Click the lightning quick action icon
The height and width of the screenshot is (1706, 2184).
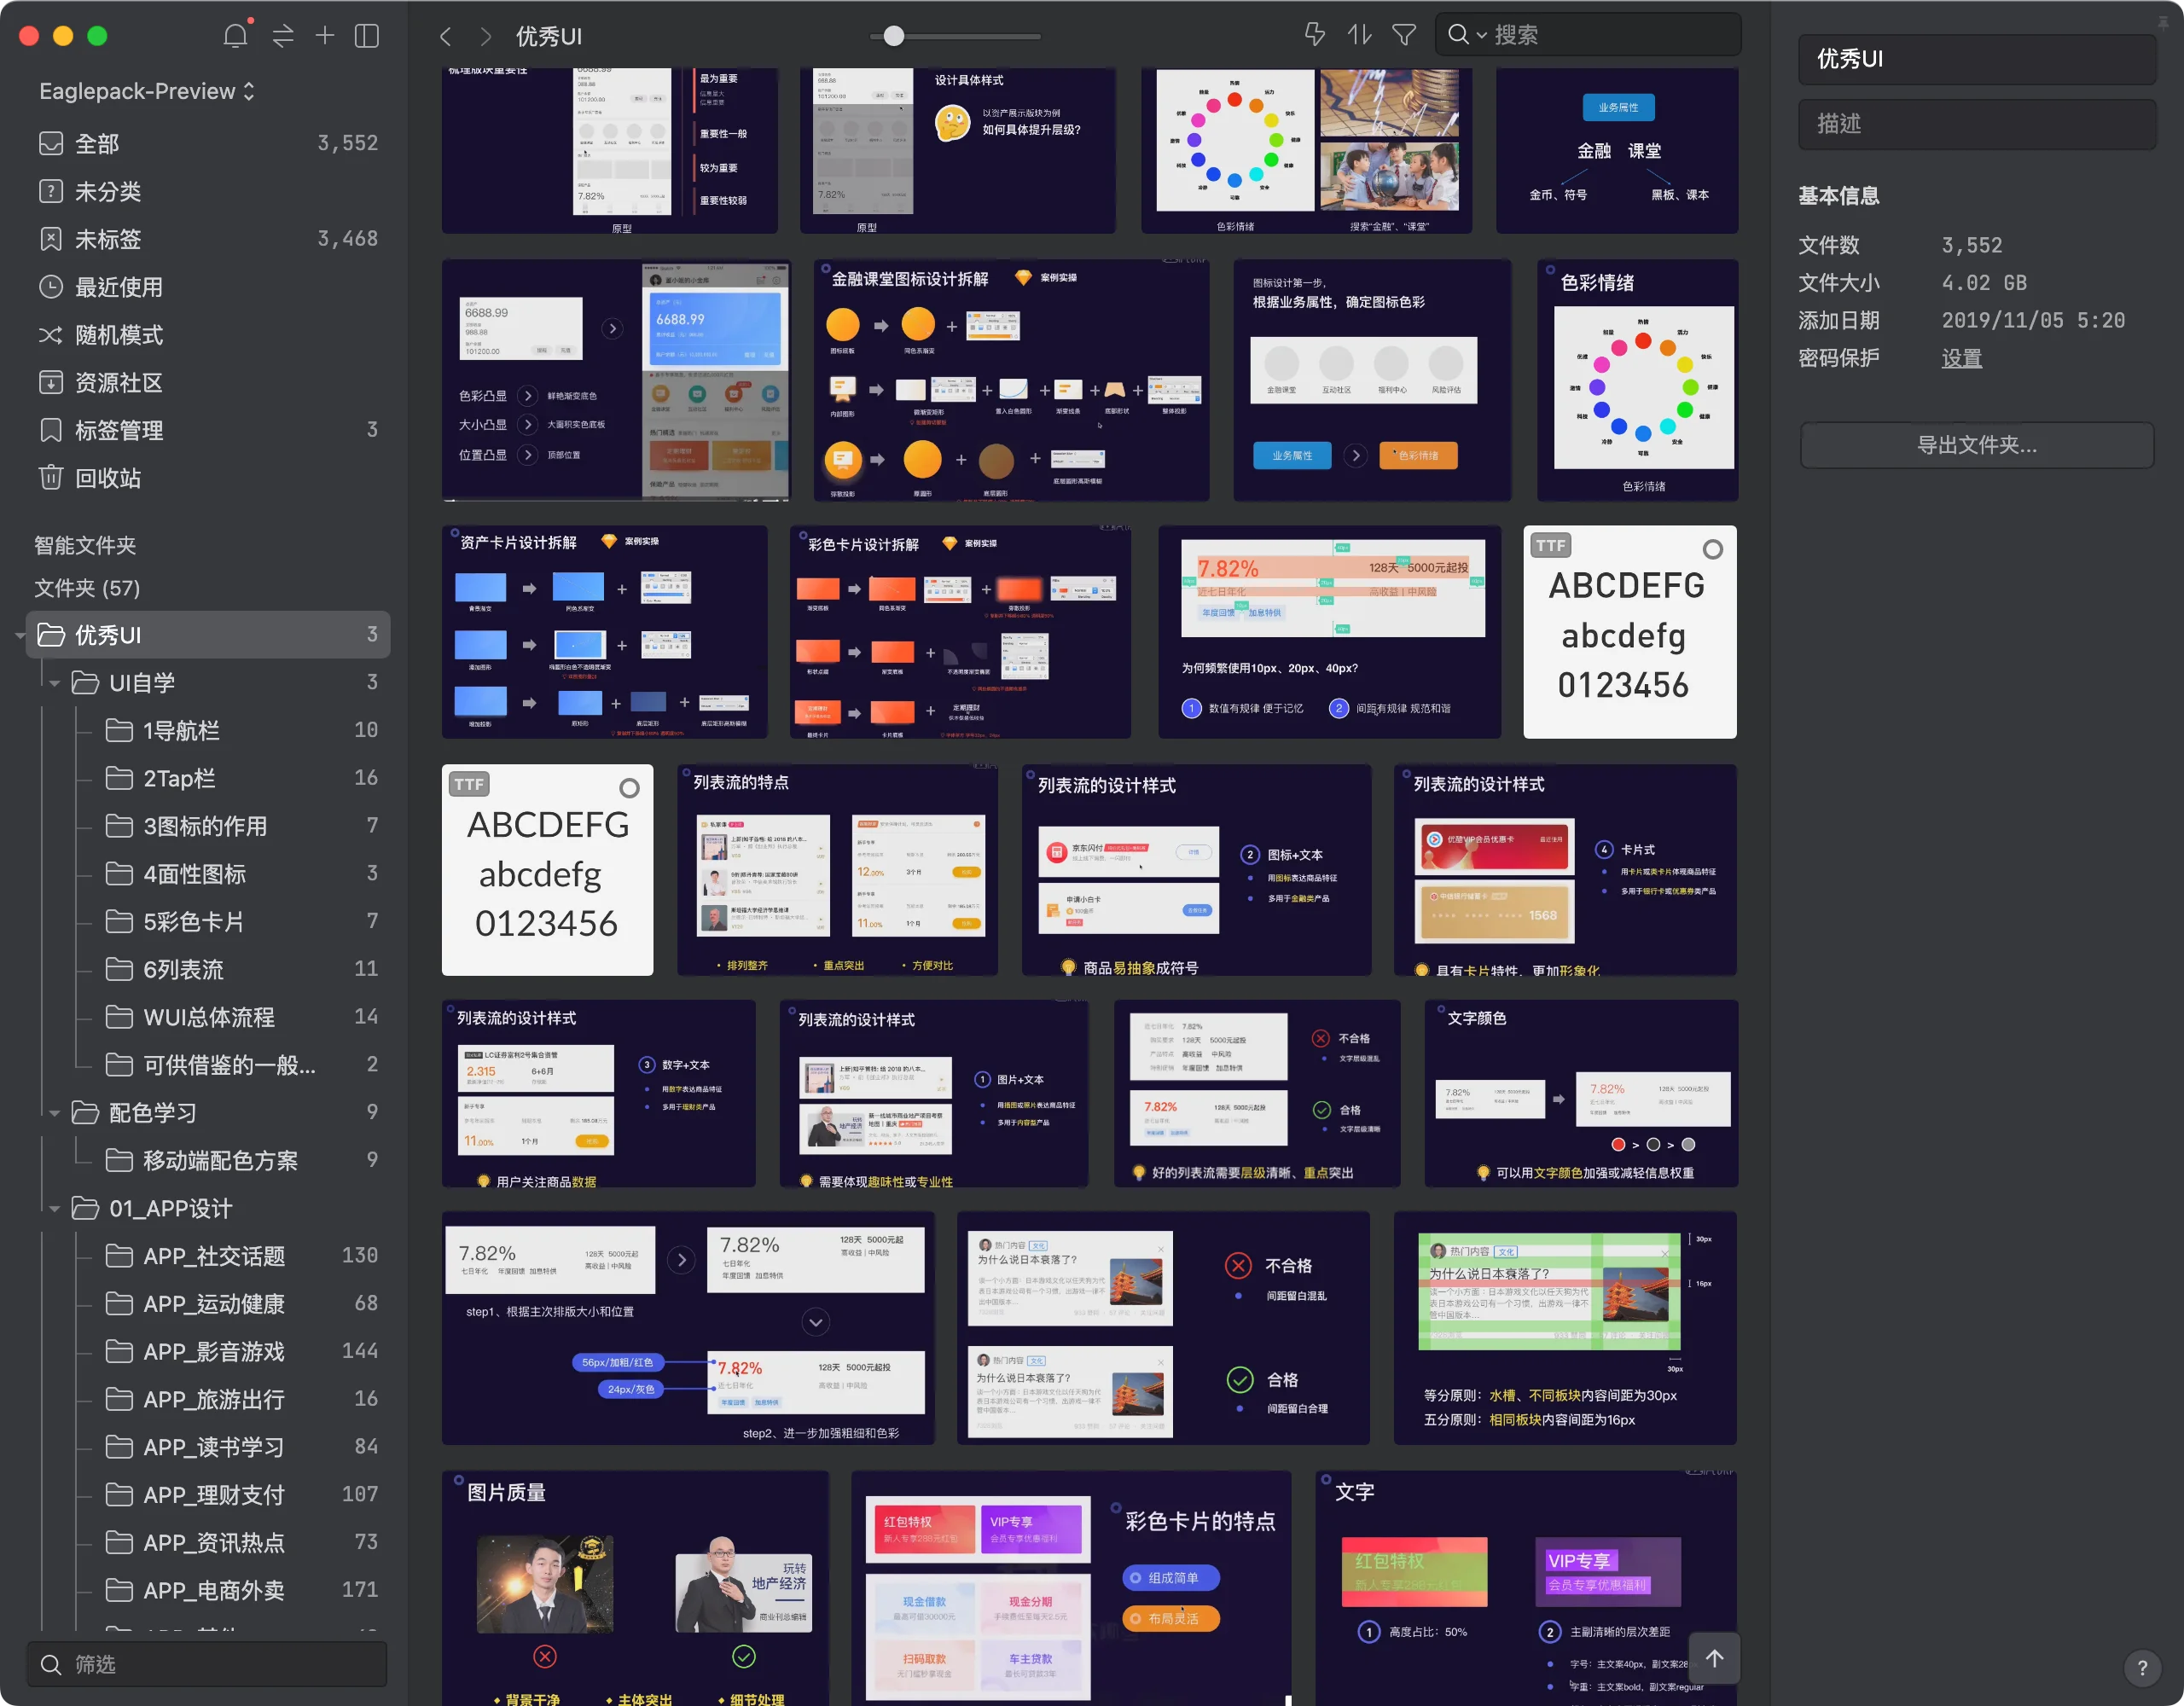click(1315, 35)
